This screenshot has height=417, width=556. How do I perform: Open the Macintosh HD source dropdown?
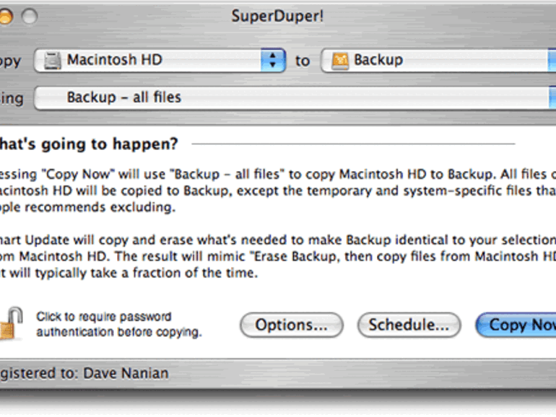coord(159,61)
